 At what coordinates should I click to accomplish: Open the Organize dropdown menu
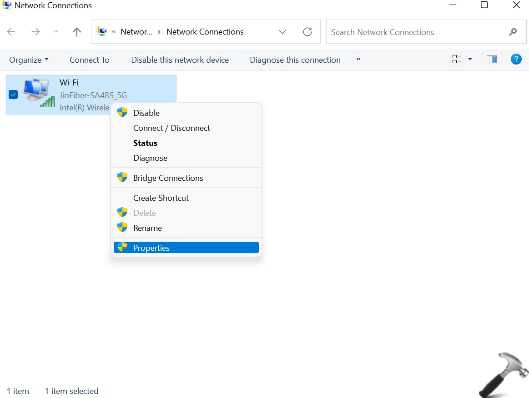tap(29, 60)
